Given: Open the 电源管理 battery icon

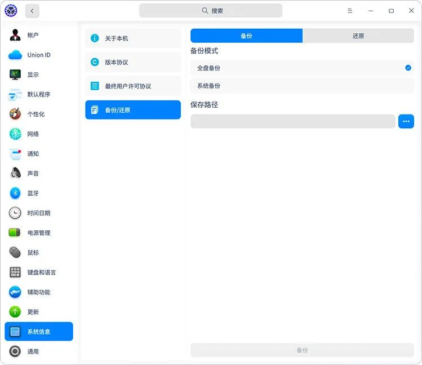Looking at the screenshot, I should click(x=15, y=232).
